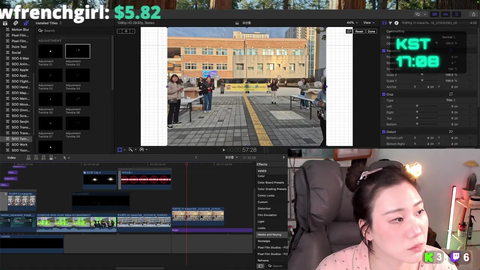Play the viewer video

(224, 150)
